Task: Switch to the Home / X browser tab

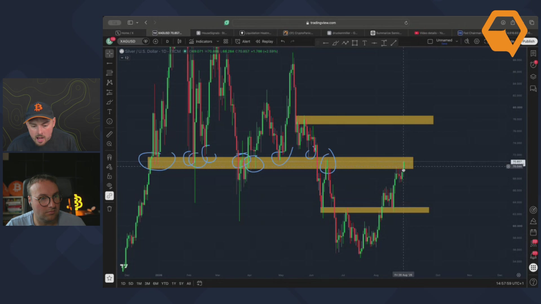Action: [125, 33]
